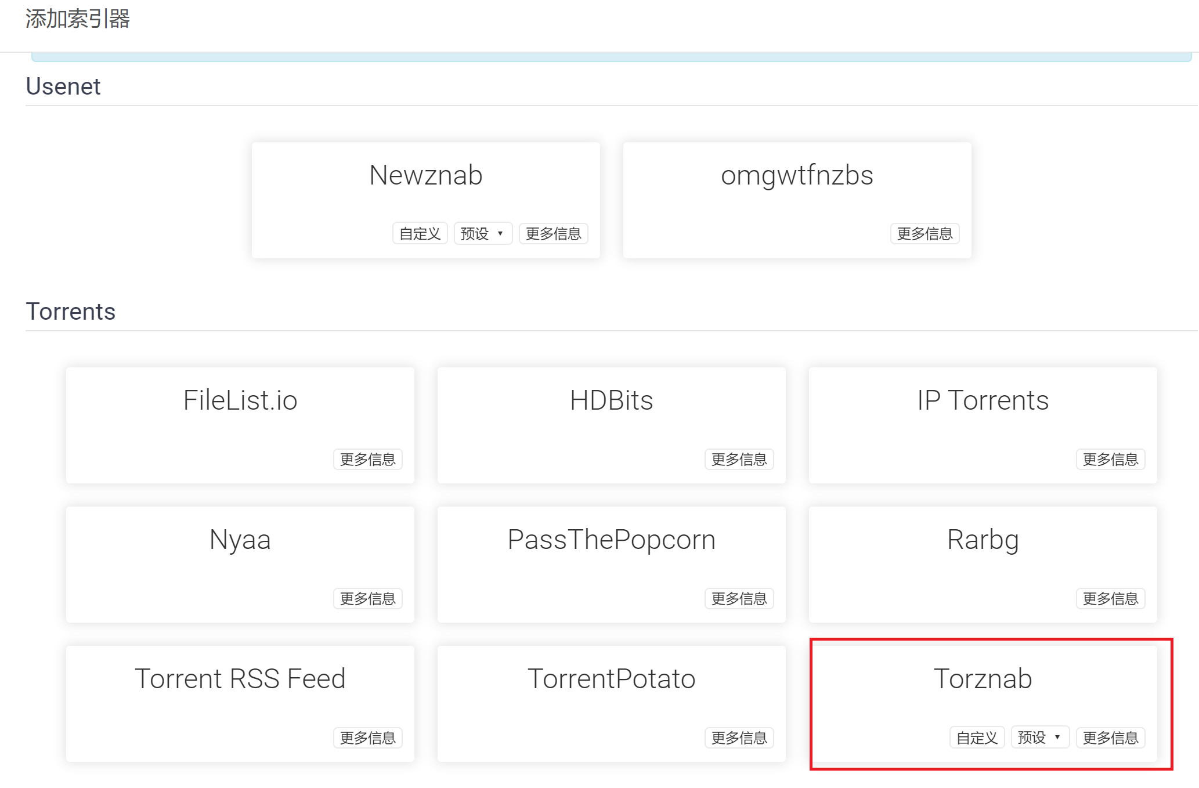
Task: Choose the TorrentPotato indexer card
Action: 612,704
